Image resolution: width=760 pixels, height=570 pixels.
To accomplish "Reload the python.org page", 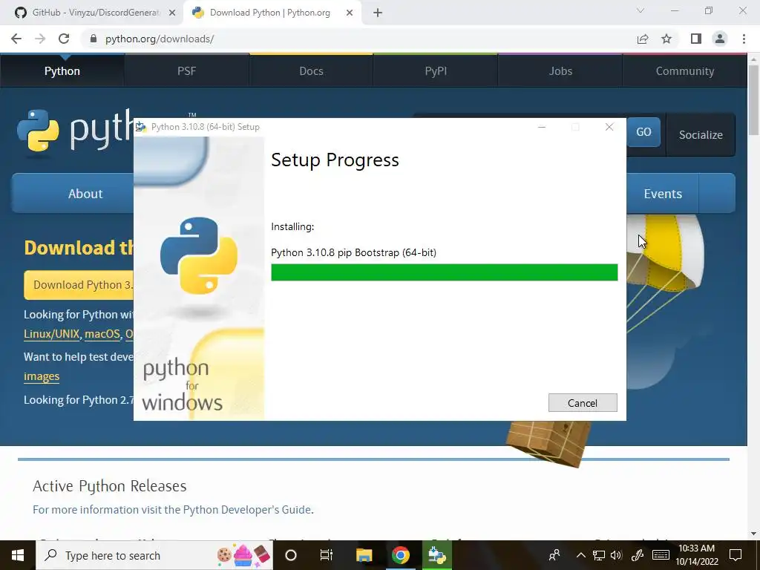I will pyautogui.click(x=64, y=39).
